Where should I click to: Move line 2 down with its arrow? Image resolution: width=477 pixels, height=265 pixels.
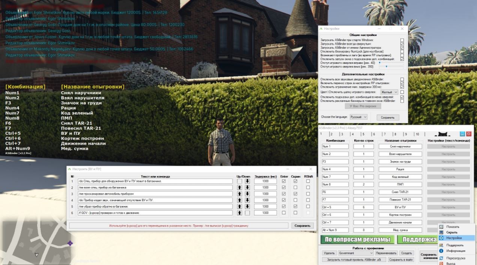click(247, 188)
